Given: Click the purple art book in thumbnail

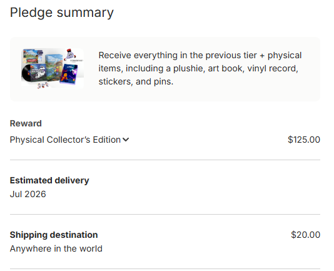Looking at the screenshot, I should [x=69, y=74].
